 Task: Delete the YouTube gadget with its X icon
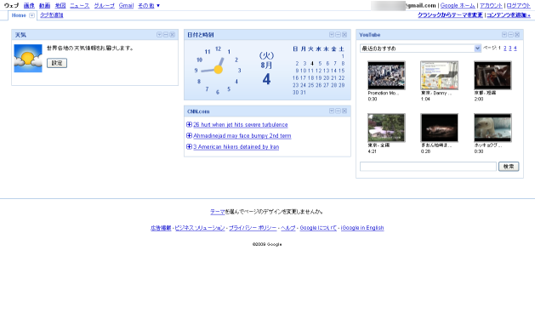tap(517, 35)
